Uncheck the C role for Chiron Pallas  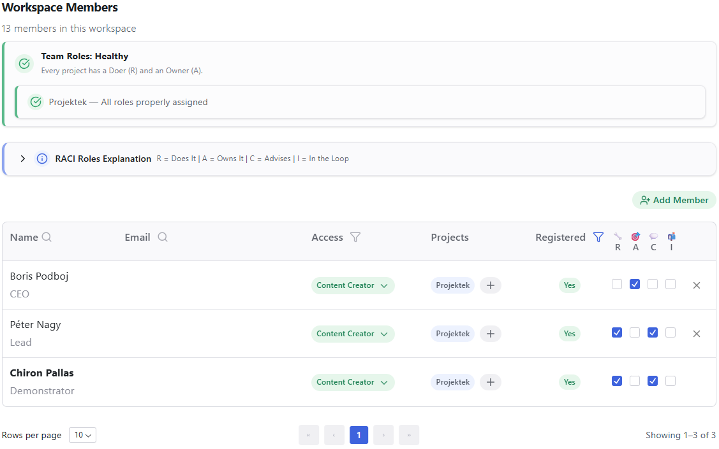click(x=653, y=381)
